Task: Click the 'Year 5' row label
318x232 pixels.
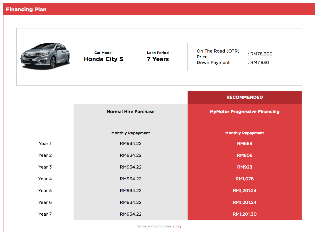Action: [x=45, y=191]
